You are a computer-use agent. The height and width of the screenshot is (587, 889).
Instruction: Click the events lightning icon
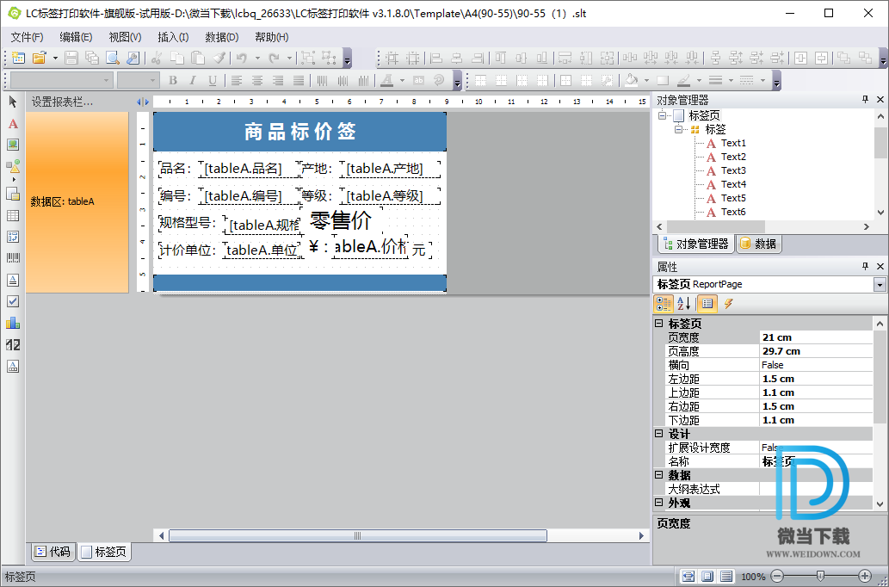point(729,304)
